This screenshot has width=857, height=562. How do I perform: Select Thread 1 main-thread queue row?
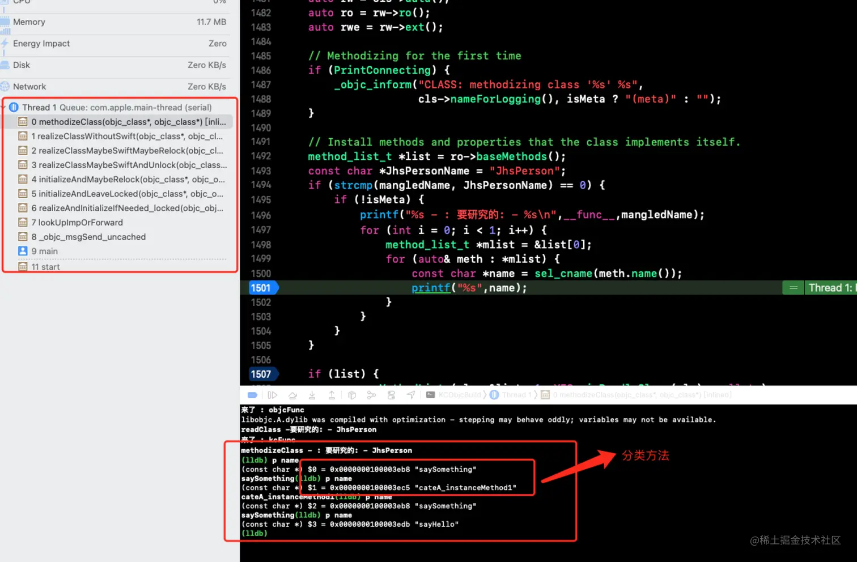[117, 107]
